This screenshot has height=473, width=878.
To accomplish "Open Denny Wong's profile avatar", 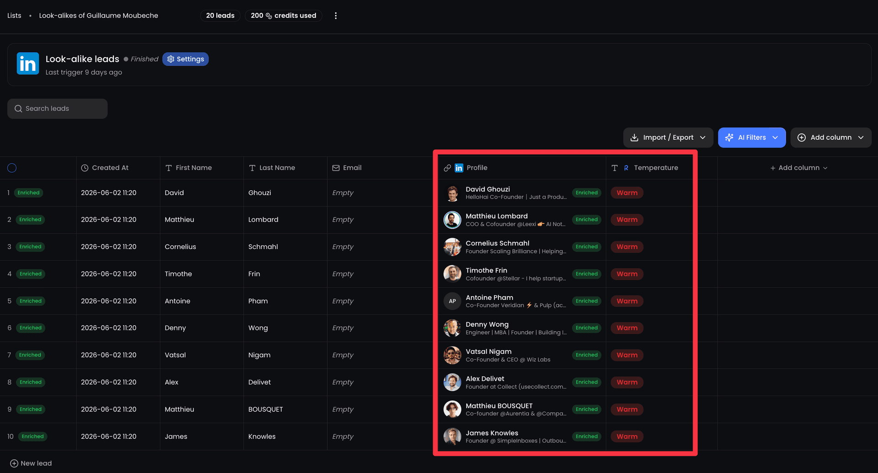I will coord(452,328).
